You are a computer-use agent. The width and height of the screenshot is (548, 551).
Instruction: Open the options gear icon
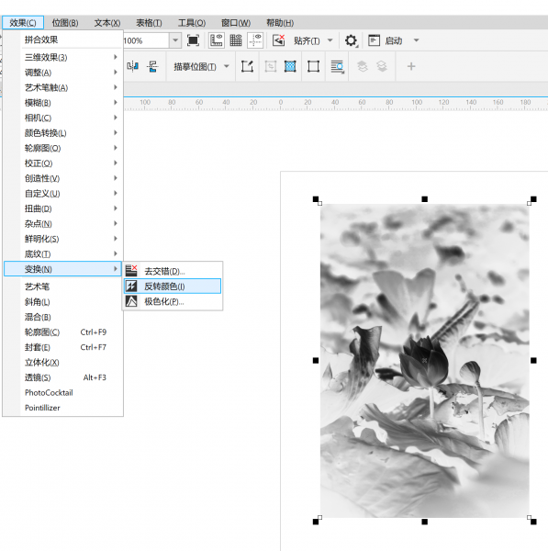click(x=351, y=40)
